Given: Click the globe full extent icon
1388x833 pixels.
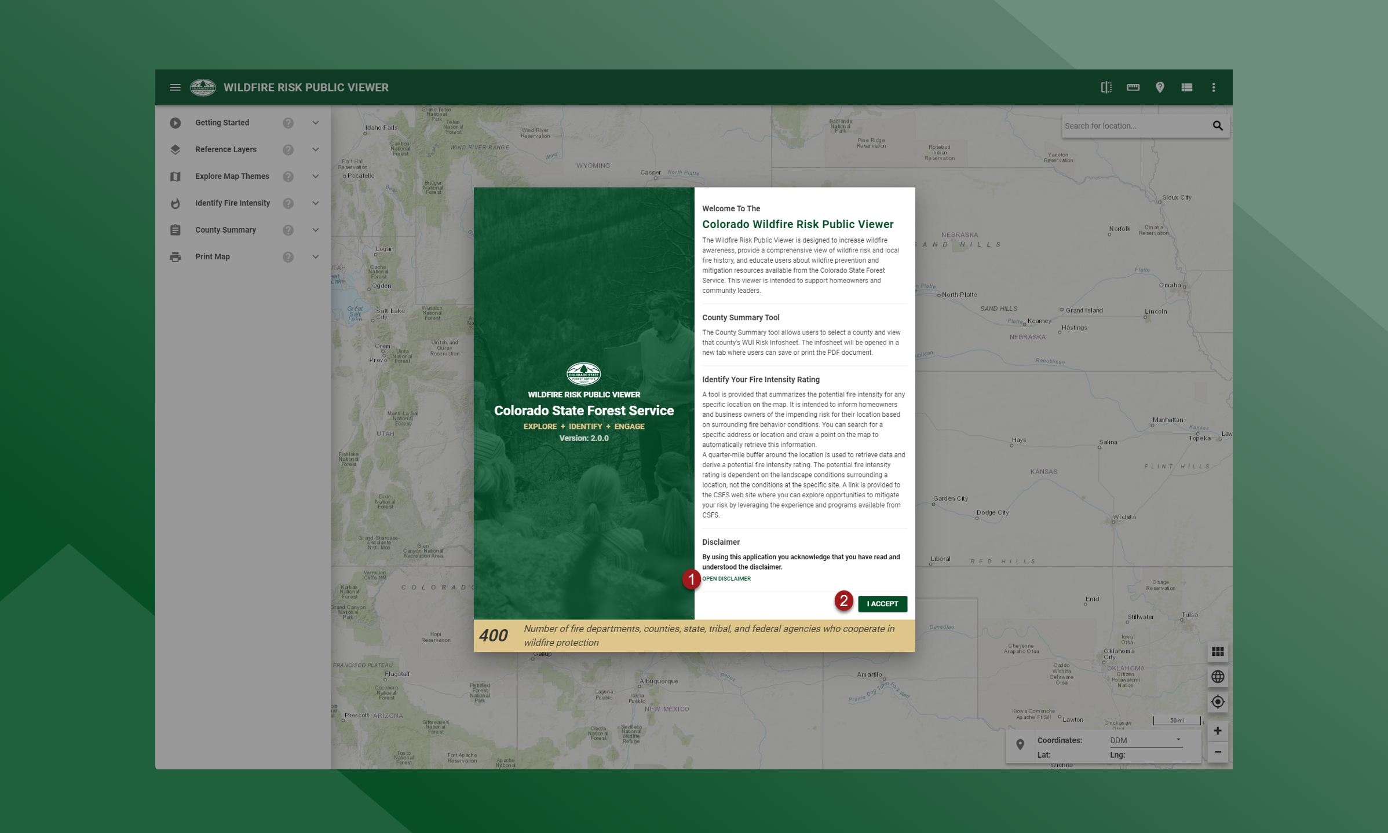Looking at the screenshot, I should (1218, 677).
